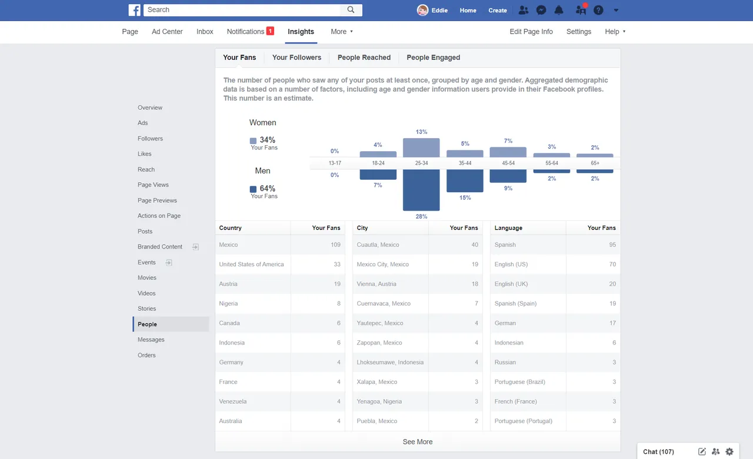Click the Men 25-34 bar showing 28%
The width and height of the screenshot is (753, 459).
coord(421,190)
